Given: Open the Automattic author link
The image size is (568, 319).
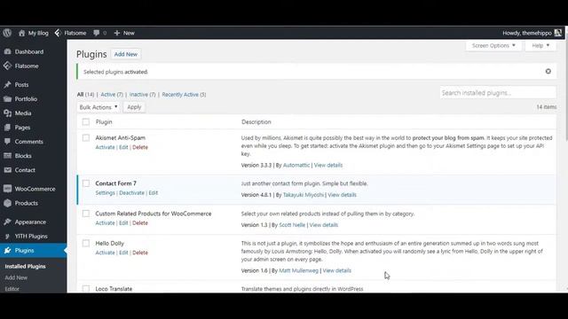Looking at the screenshot, I should pyautogui.click(x=296, y=165).
